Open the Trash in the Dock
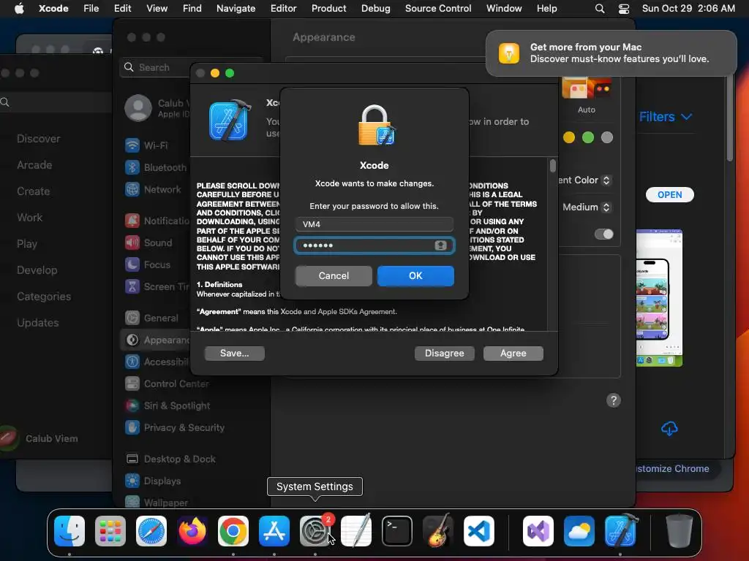Screen dimensions: 749x561 [680, 531]
